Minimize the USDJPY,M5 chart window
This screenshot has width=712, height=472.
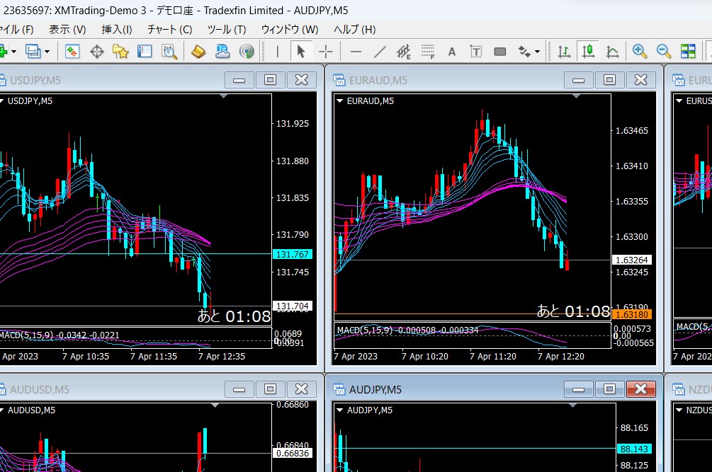[x=239, y=80]
